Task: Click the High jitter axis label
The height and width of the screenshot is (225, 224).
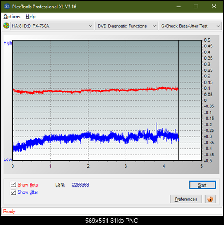Action: tap(8, 43)
